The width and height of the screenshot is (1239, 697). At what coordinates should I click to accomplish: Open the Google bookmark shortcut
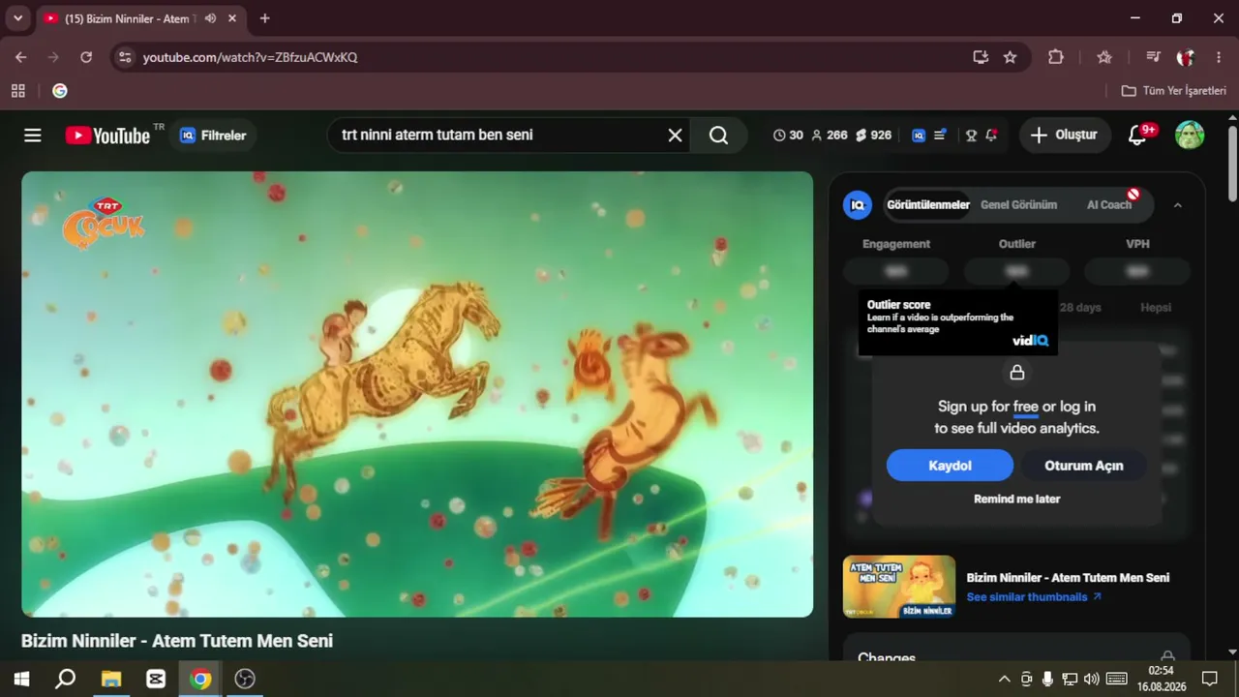[x=60, y=91]
